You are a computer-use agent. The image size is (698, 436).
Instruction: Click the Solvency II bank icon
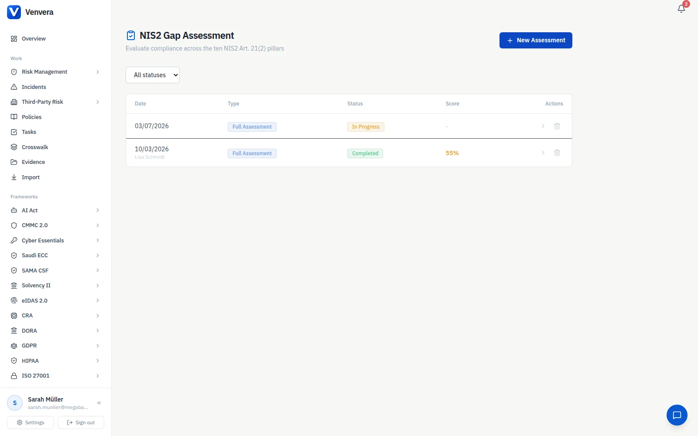pos(14,286)
